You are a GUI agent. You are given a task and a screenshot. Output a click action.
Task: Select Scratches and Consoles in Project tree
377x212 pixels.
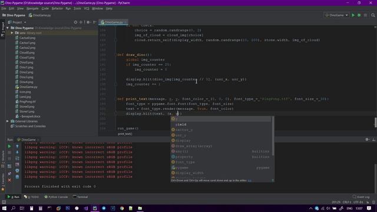tap(30, 126)
